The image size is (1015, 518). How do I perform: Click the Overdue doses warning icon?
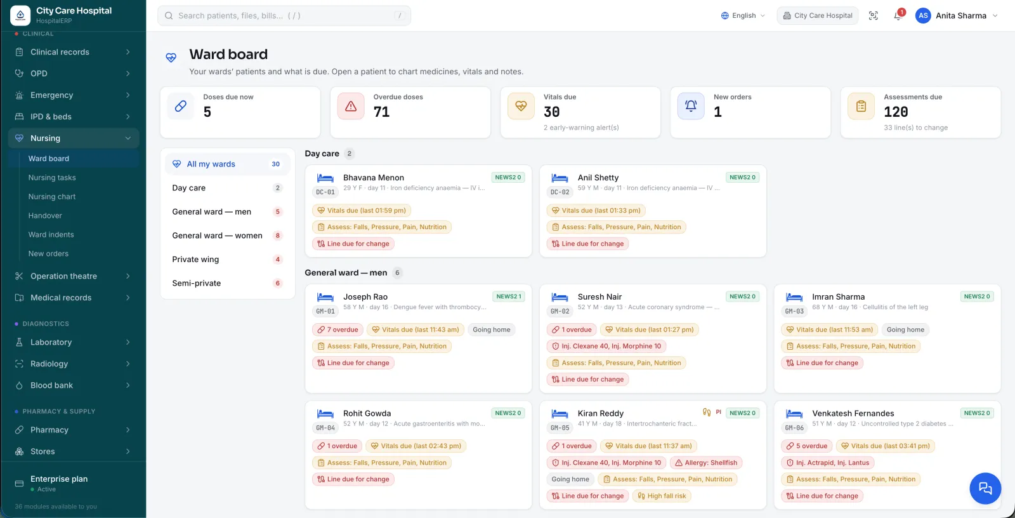[351, 106]
